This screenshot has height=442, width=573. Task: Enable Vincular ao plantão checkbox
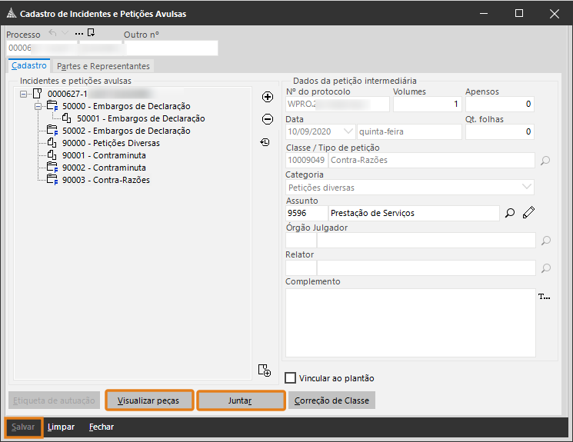click(x=290, y=378)
